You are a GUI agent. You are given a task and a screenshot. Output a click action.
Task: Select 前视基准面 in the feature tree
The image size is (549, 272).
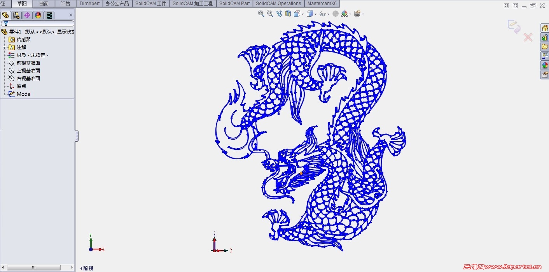coord(28,63)
